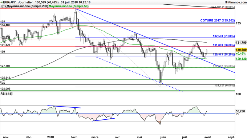Image resolution: width=247 pixels, height=139 pixels.
Task: Click the déc. label on time axis
Action: pos(29,137)
